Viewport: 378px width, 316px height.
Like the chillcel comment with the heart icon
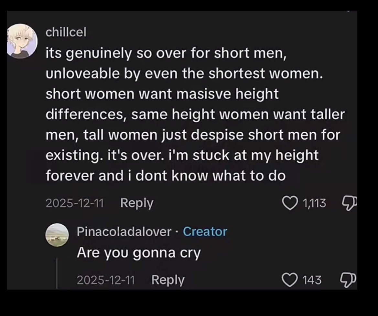click(x=289, y=203)
